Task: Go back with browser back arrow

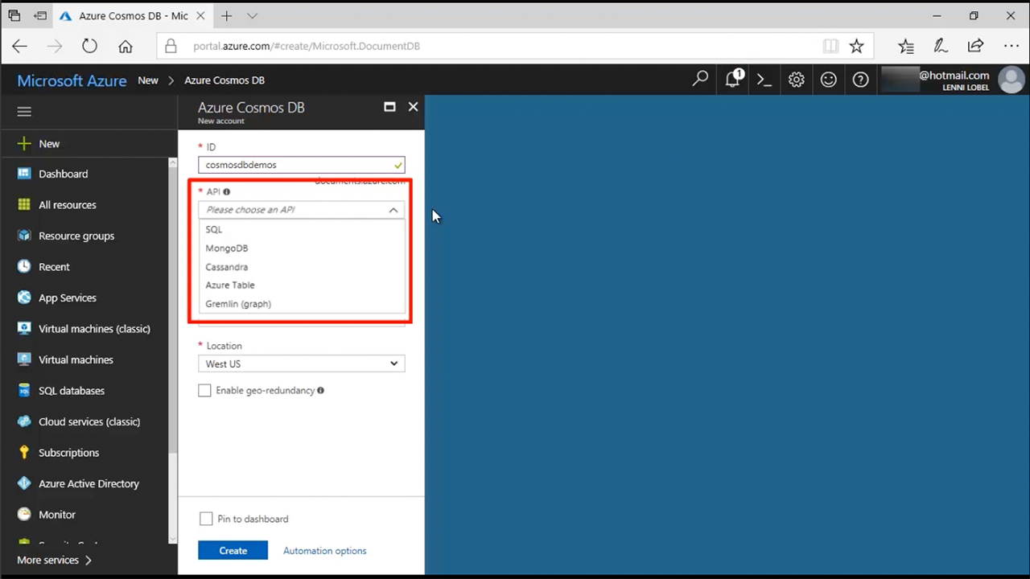Action: [x=20, y=46]
